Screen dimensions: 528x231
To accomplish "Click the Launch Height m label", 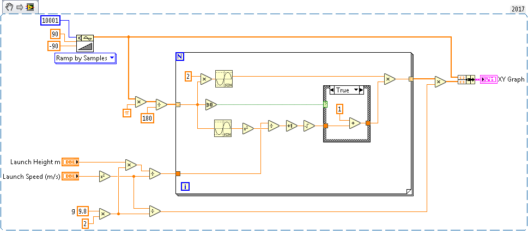I will click(35, 162).
